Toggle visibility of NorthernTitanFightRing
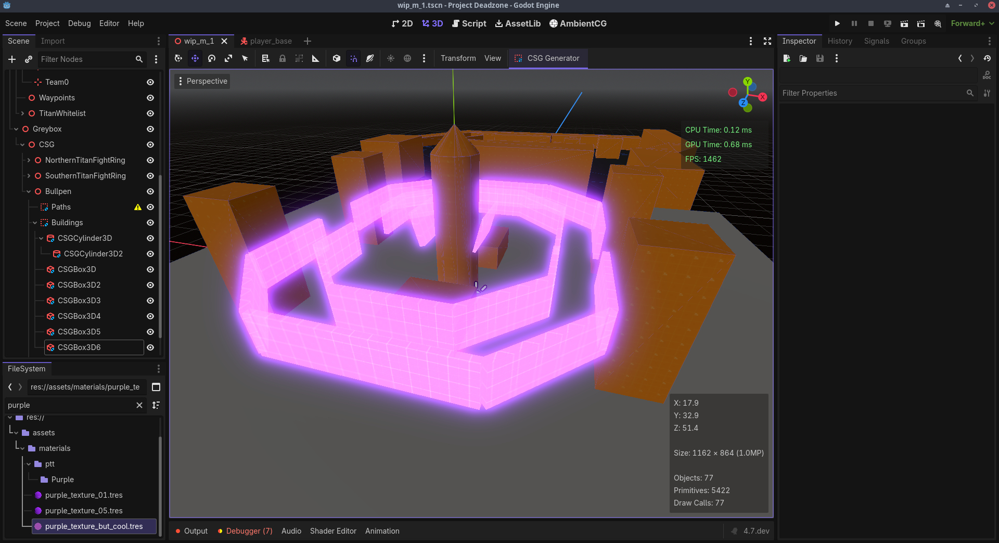The height and width of the screenshot is (543, 999). click(150, 160)
